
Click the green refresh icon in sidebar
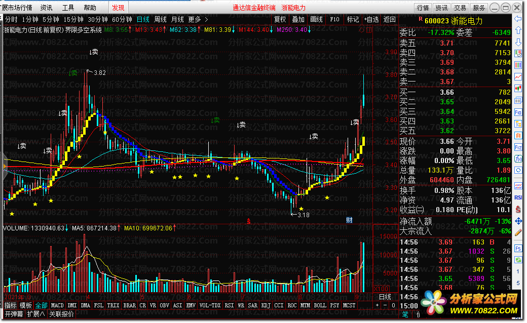[x=518, y=260]
